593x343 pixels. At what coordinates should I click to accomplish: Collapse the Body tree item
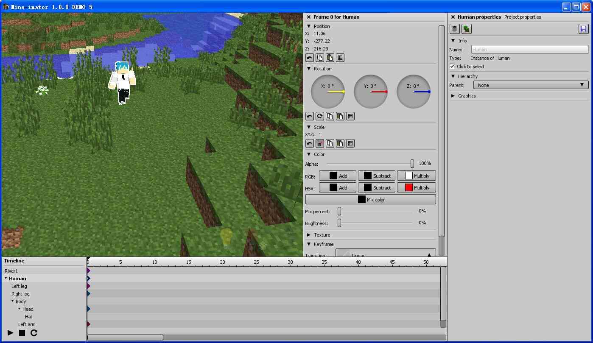point(13,301)
